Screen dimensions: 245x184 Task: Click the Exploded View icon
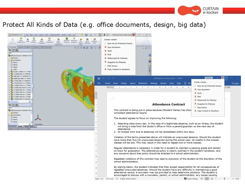(94, 41)
